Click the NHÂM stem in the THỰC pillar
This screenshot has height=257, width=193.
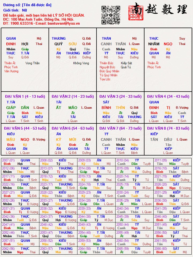pyautogui.click(x=154, y=44)
